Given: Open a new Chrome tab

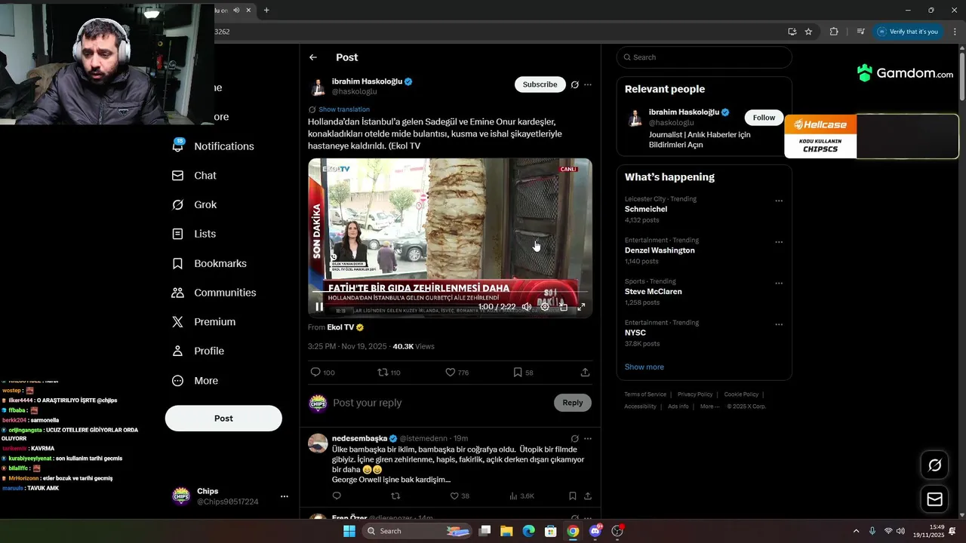Looking at the screenshot, I should pyautogui.click(x=266, y=11).
